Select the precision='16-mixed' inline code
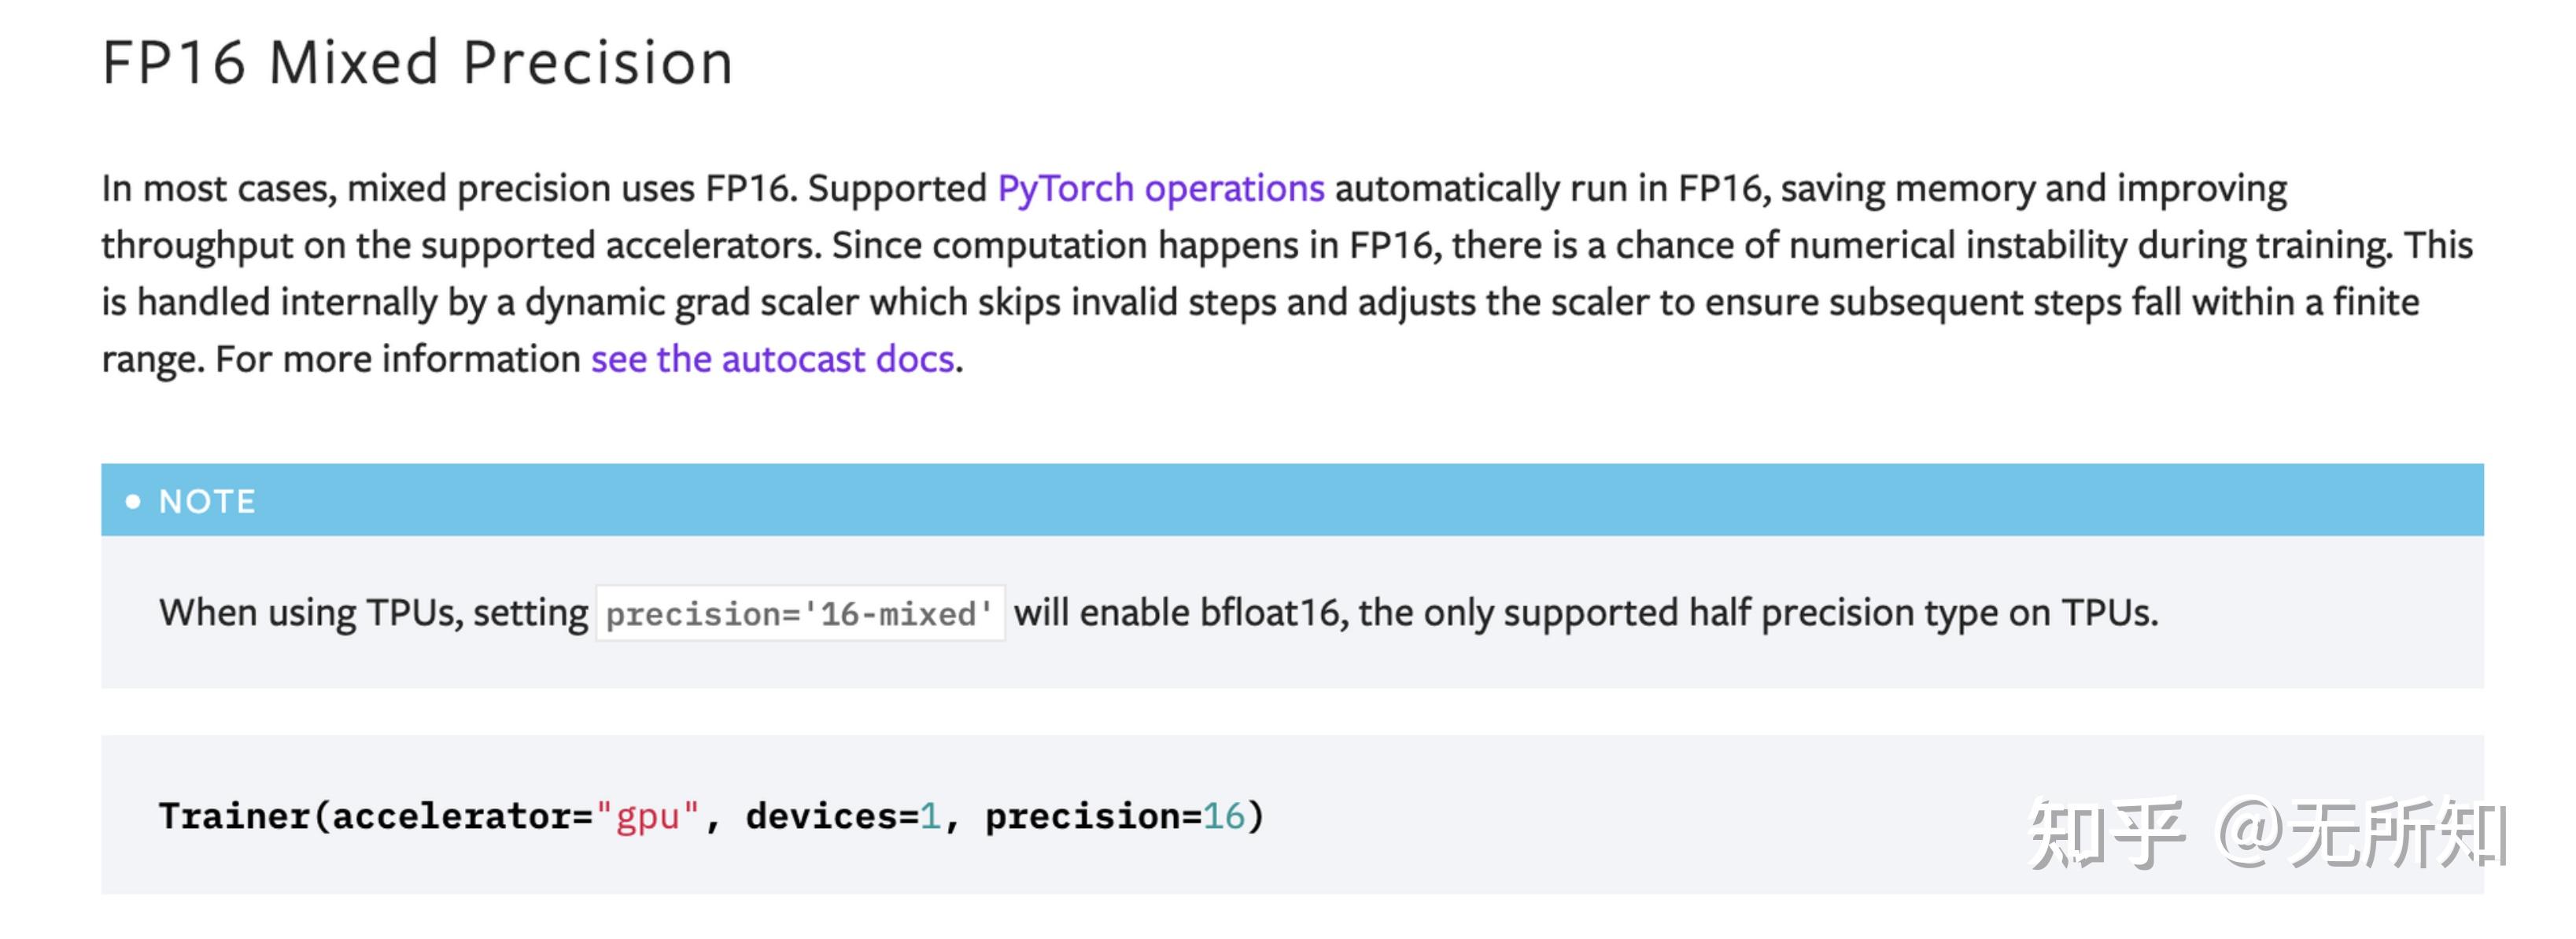Viewport: 2576px width, 939px height. [800, 614]
